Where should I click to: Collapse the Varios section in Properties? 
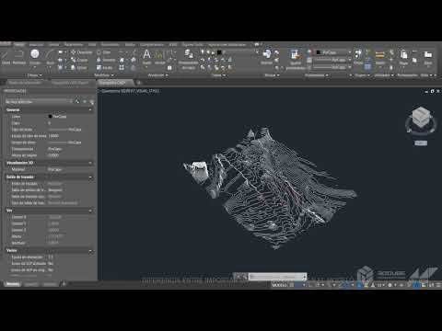click(90, 251)
